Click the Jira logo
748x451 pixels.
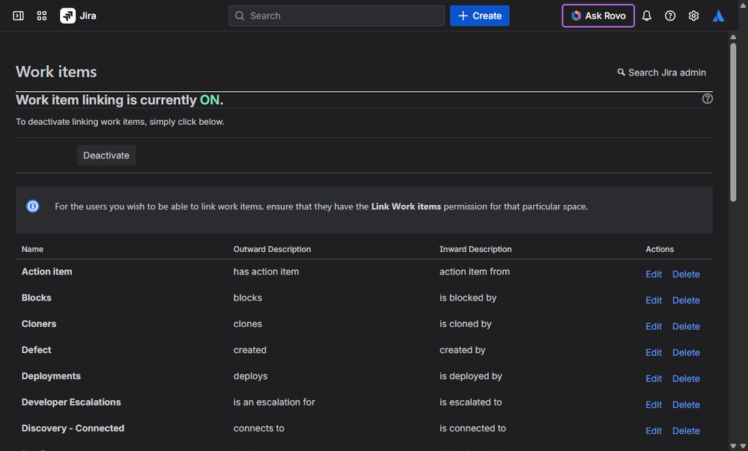click(78, 16)
